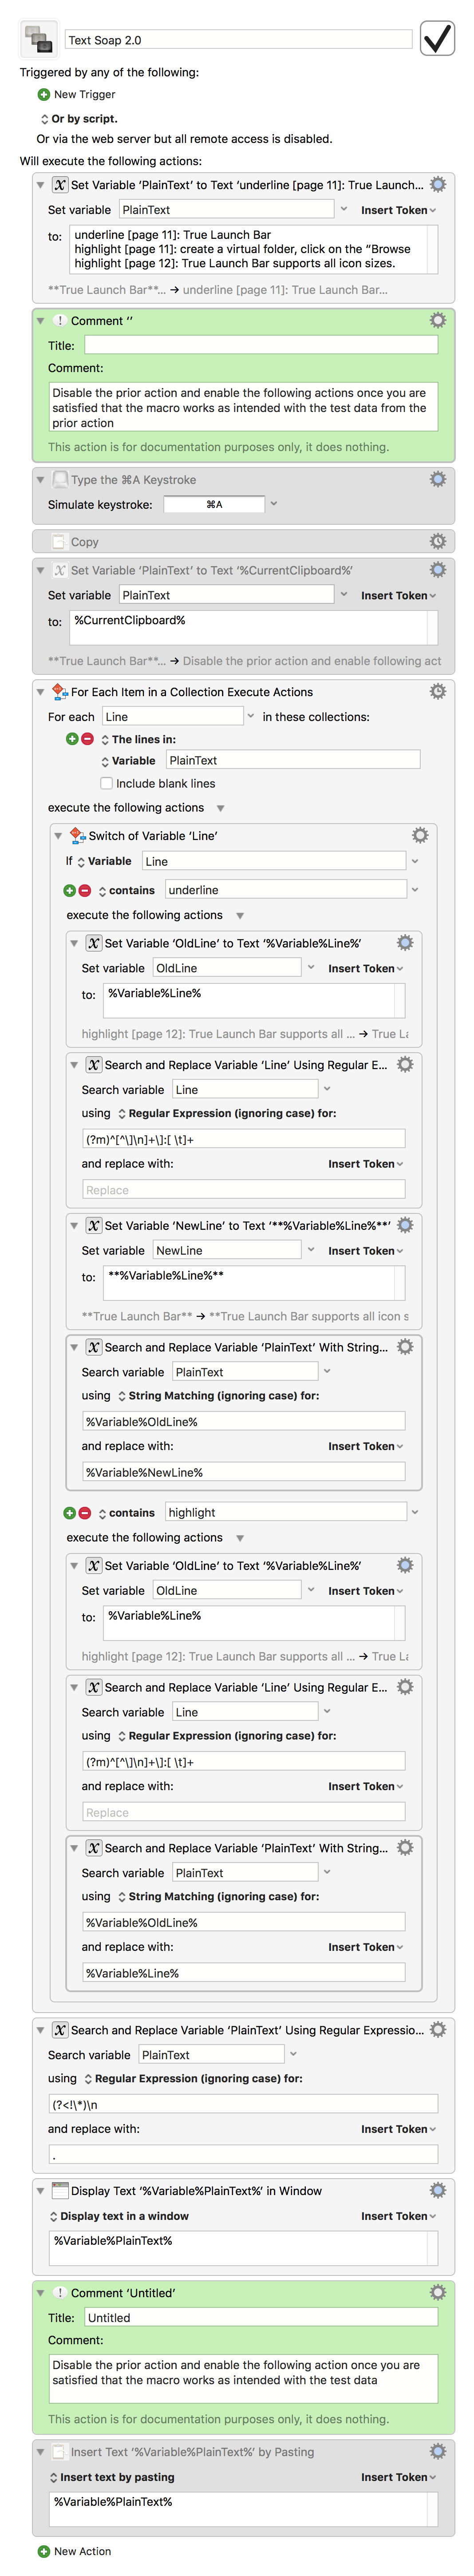This screenshot has width=474, height=2576.
Task: Open the 'contains' popup for underline case
Action: click(126, 890)
